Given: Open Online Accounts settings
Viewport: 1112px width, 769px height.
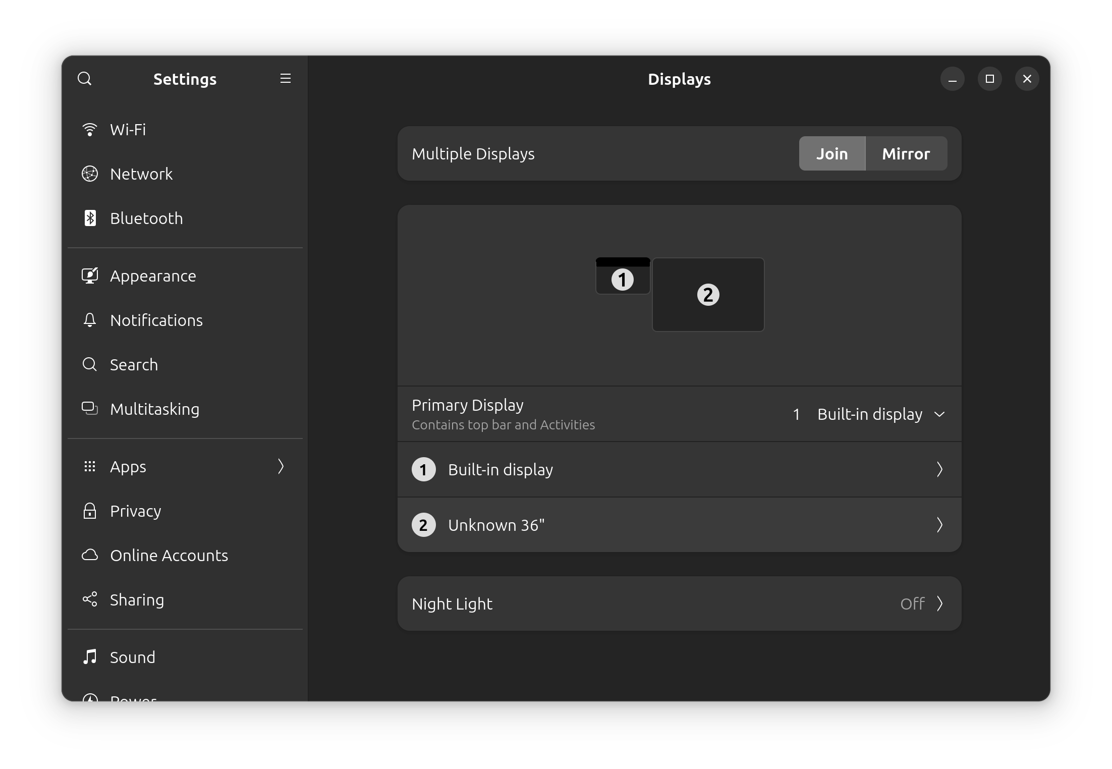Looking at the screenshot, I should [185, 555].
